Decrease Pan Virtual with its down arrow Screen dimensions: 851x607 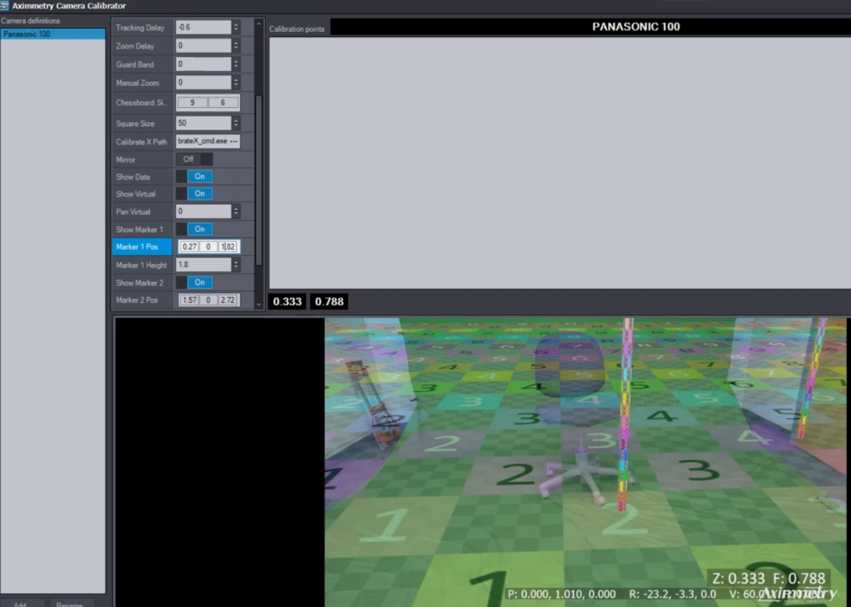[x=236, y=214]
